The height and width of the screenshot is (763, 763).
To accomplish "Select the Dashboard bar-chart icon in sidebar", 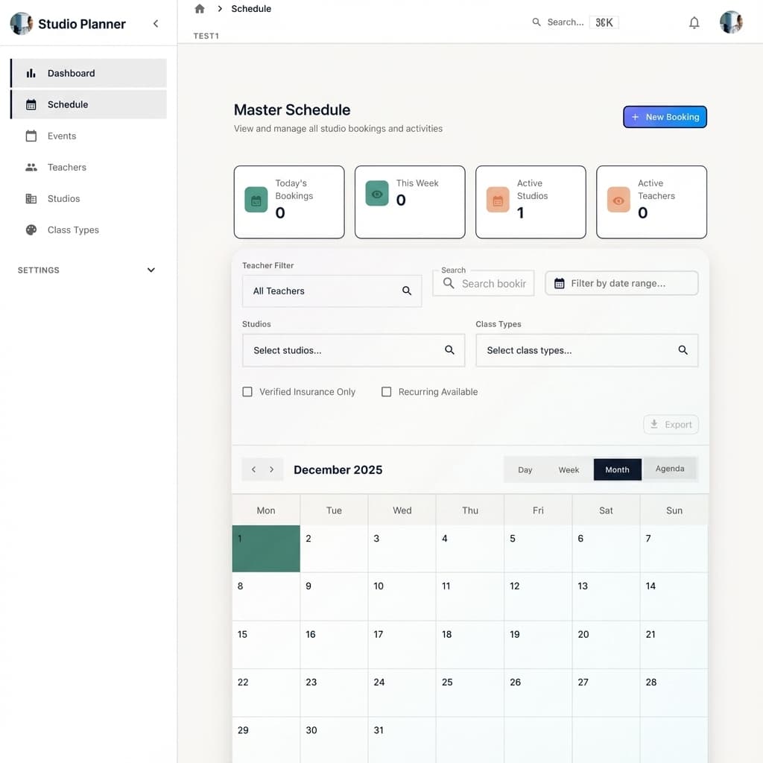I will pyautogui.click(x=31, y=73).
